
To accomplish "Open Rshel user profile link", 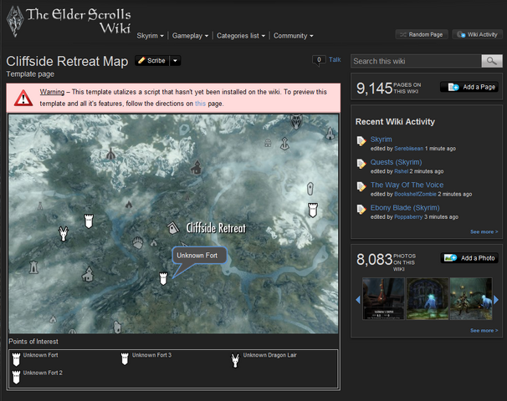I will click(x=402, y=171).
